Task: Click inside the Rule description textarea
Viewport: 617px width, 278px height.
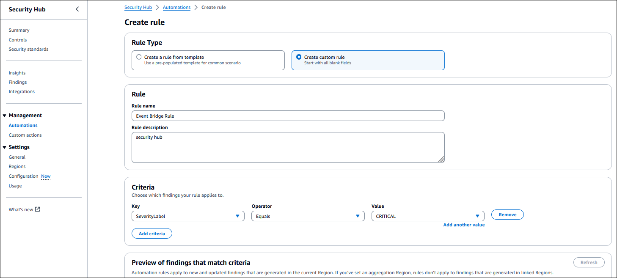Action: pos(288,147)
